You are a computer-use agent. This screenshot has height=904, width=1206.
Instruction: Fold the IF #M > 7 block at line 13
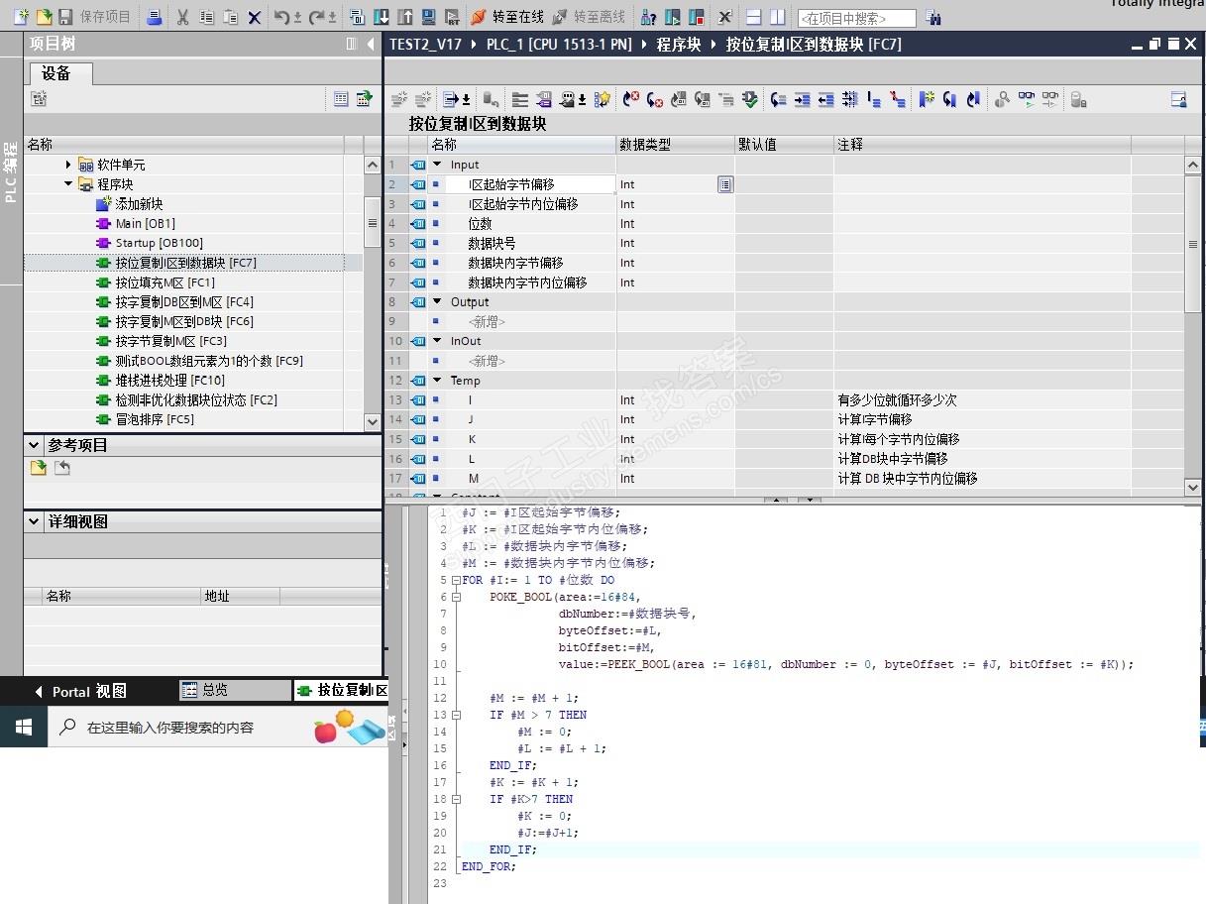point(455,715)
